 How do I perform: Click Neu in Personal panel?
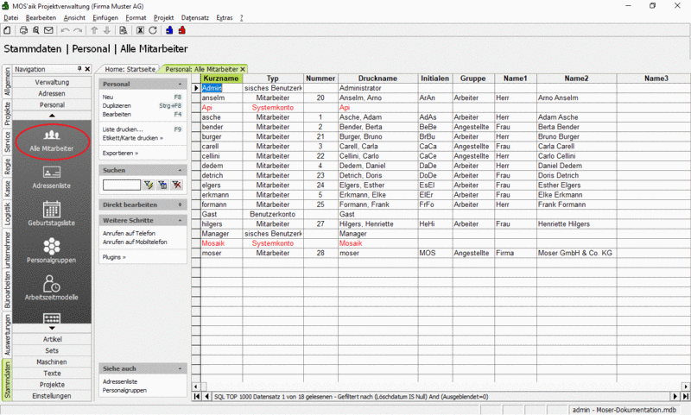tap(108, 97)
